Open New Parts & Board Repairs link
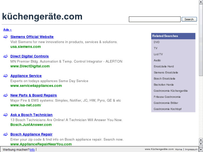 tap(34, 95)
